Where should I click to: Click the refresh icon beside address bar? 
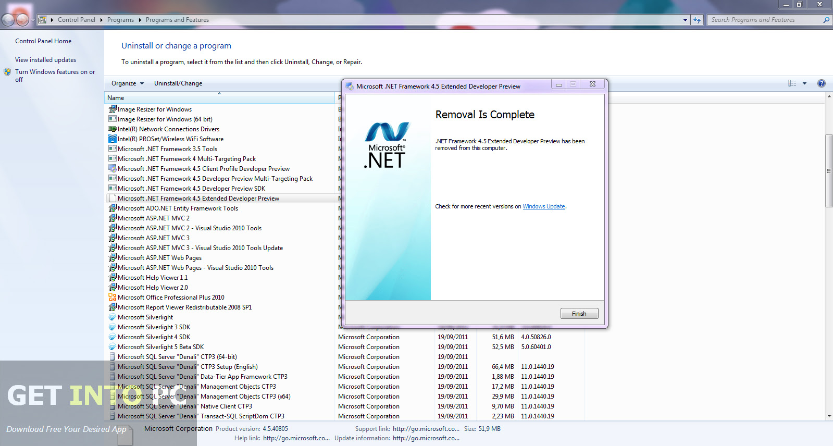[x=697, y=20]
